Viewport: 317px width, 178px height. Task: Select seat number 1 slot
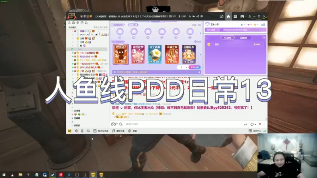tap(120, 32)
